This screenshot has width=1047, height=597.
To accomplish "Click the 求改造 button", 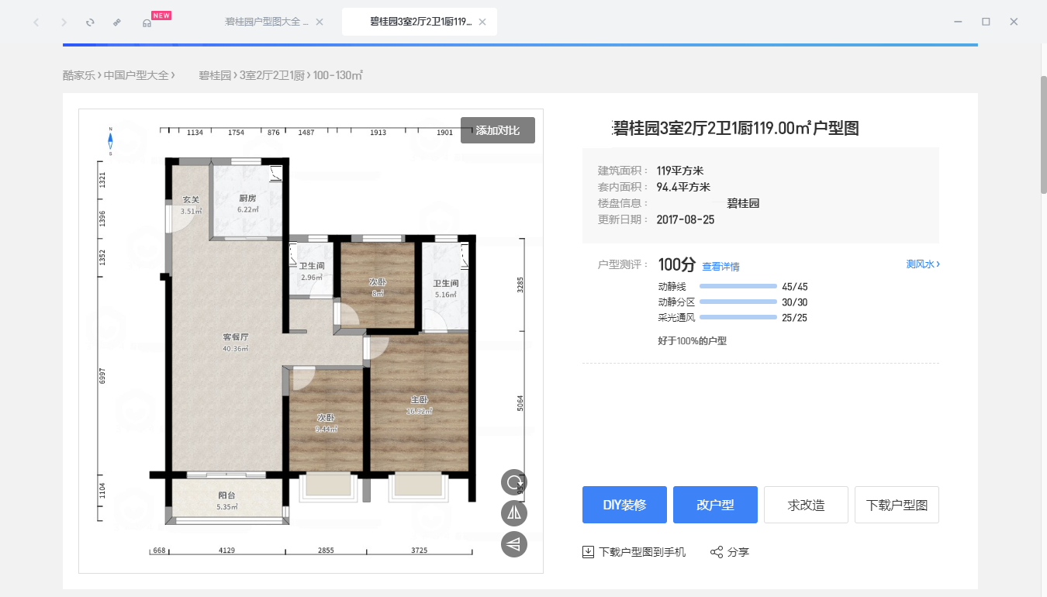I will (x=805, y=504).
